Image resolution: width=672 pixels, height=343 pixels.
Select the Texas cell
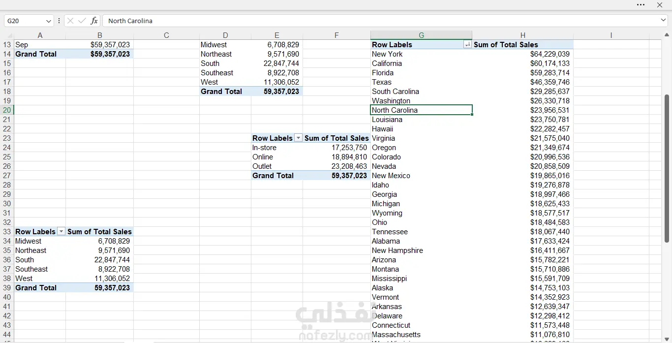click(x=421, y=82)
